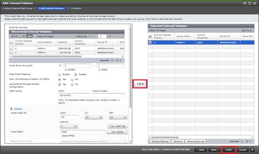Open Options dropdown in Selected External Volumes
This screenshot has height=154, width=259.
click(246, 30)
